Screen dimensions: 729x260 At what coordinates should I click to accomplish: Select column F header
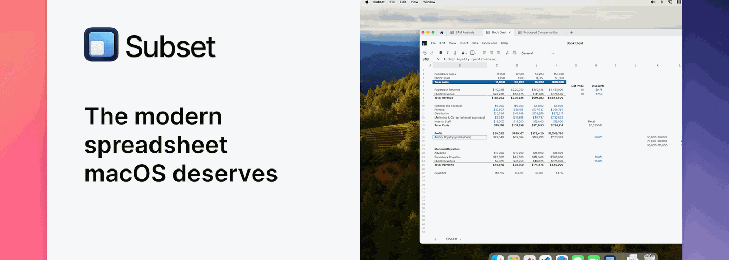(556, 66)
